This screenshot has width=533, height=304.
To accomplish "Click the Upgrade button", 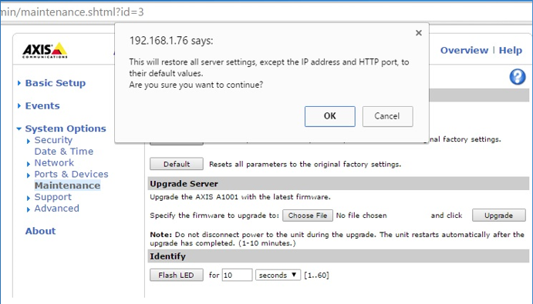I will (498, 215).
